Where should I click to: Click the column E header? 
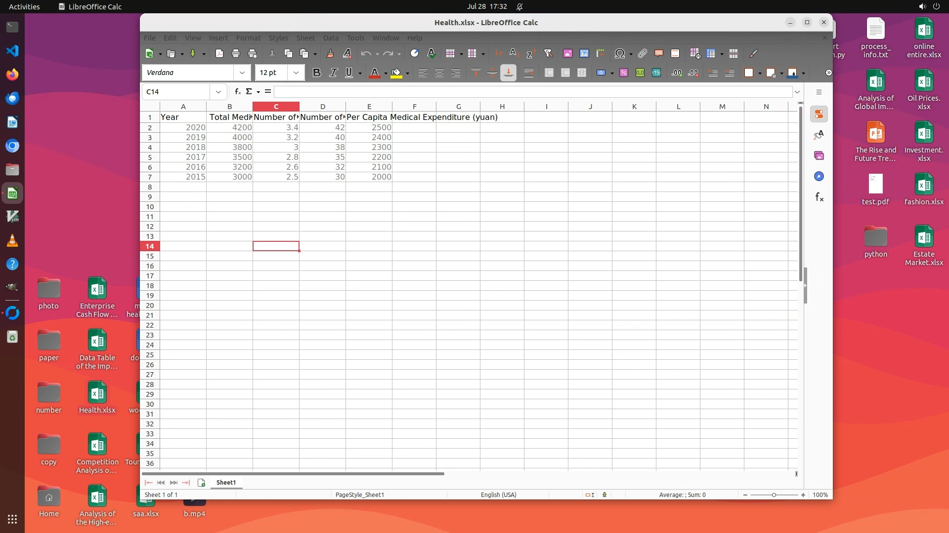click(x=369, y=107)
